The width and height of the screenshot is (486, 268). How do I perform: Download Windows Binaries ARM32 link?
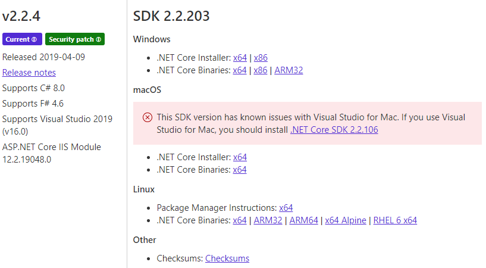point(289,70)
